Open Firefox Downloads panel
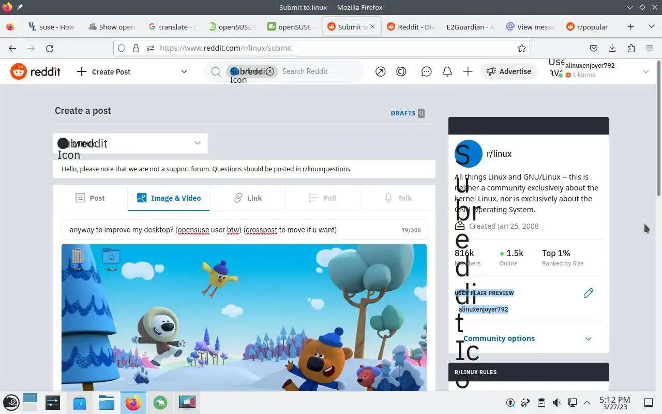The height and width of the screenshot is (414, 662). coord(612,48)
